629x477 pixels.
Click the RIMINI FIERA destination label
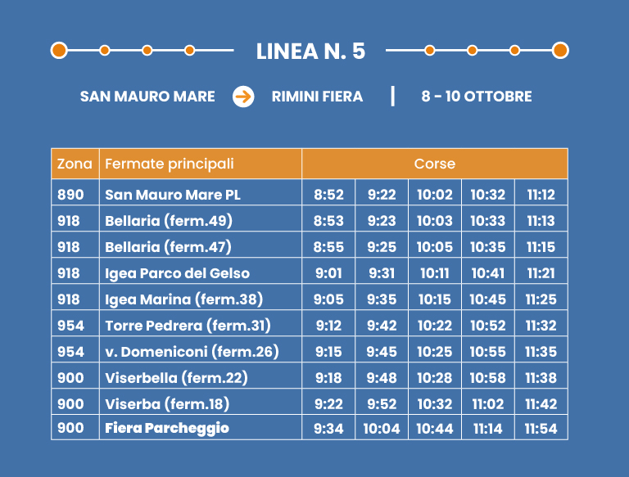[317, 97]
